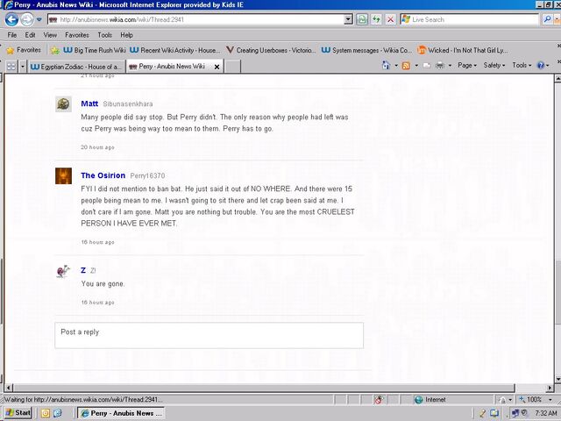The width and height of the screenshot is (561, 421).
Task: Open the Wicked lyrics bookmark
Action: click(463, 50)
